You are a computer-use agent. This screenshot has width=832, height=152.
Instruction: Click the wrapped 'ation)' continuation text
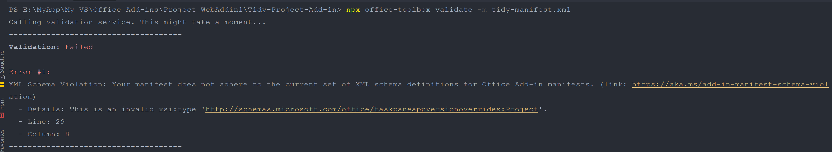tap(22, 96)
